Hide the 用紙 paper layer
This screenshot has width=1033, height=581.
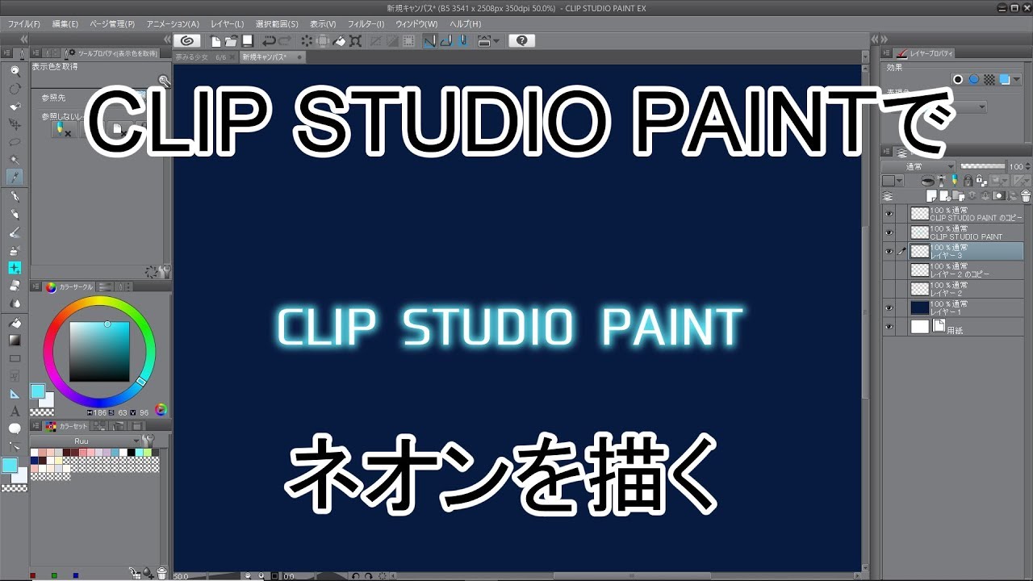[889, 327]
